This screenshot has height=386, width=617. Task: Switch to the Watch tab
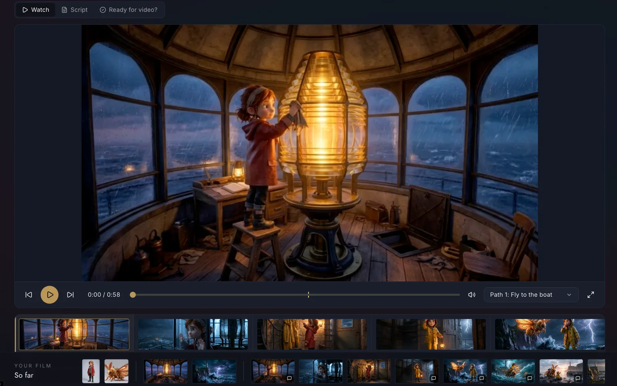point(36,10)
